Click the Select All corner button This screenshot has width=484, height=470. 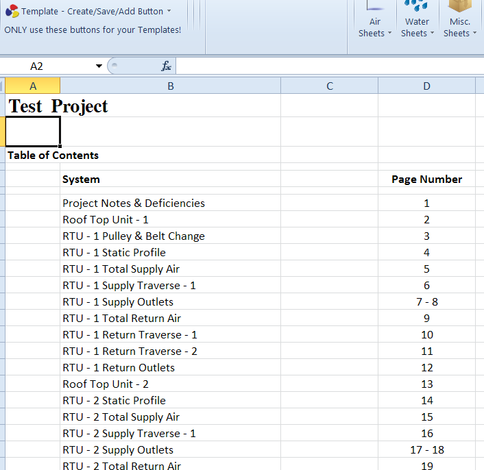[x=3, y=86]
